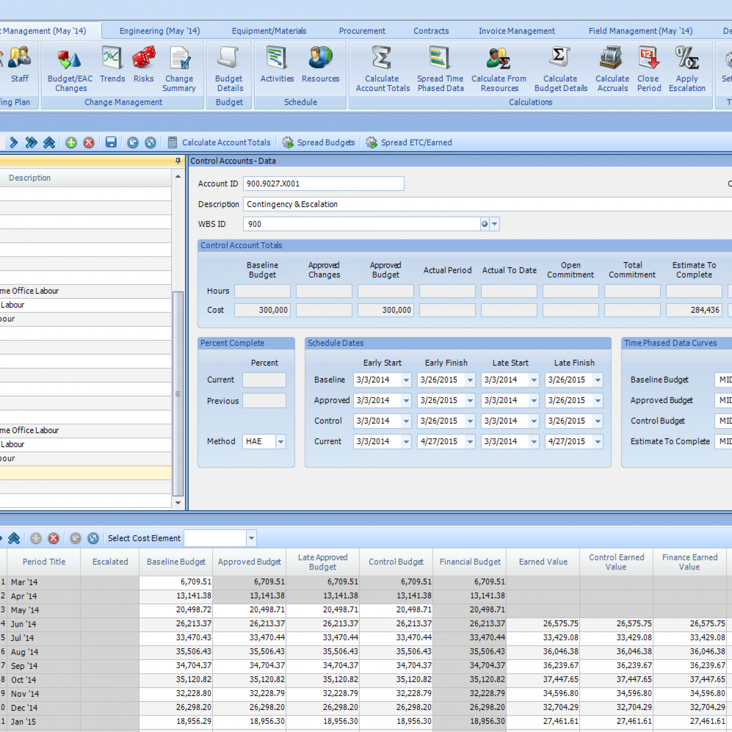Run Spread Time Phased Data
Screen dimensions: 732x732
[x=440, y=69]
